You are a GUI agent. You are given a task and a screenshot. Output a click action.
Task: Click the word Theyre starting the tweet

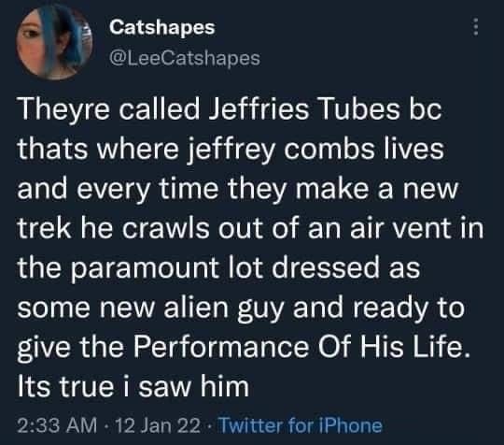[x=63, y=108]
